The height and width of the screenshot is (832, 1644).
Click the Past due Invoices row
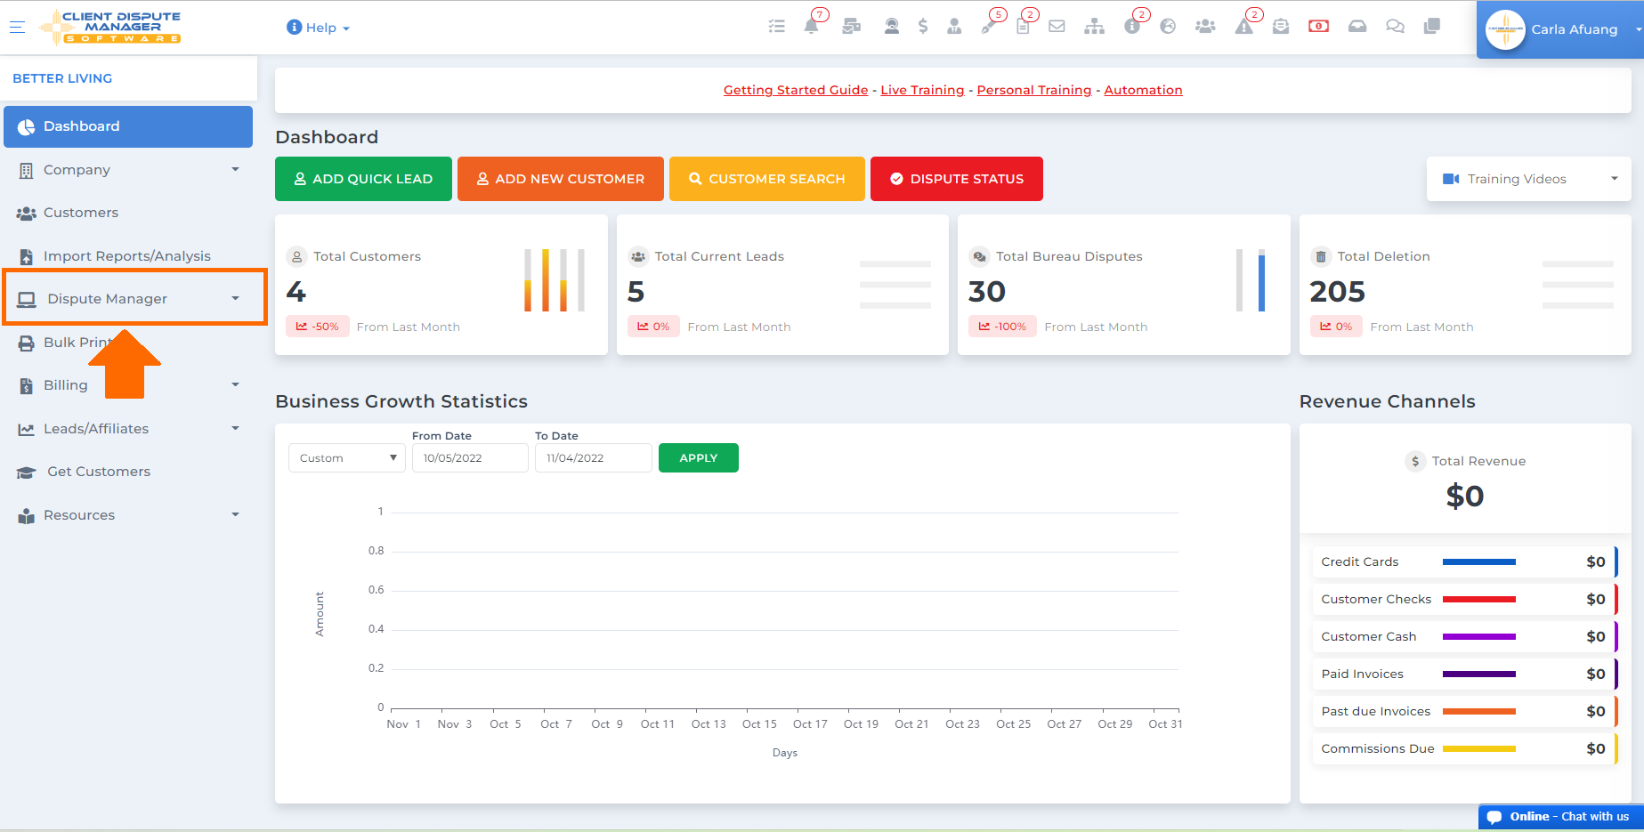tap(1464, 712)
